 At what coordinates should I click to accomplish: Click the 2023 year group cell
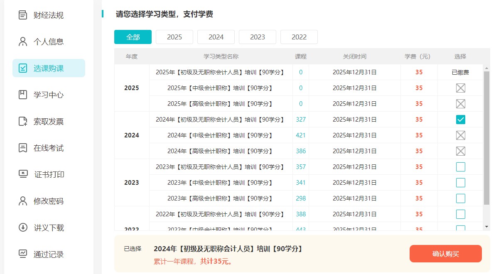[132, 183]
